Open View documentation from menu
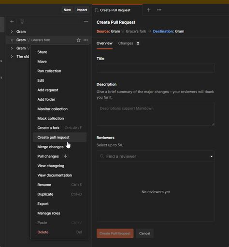 coord(59,175)
